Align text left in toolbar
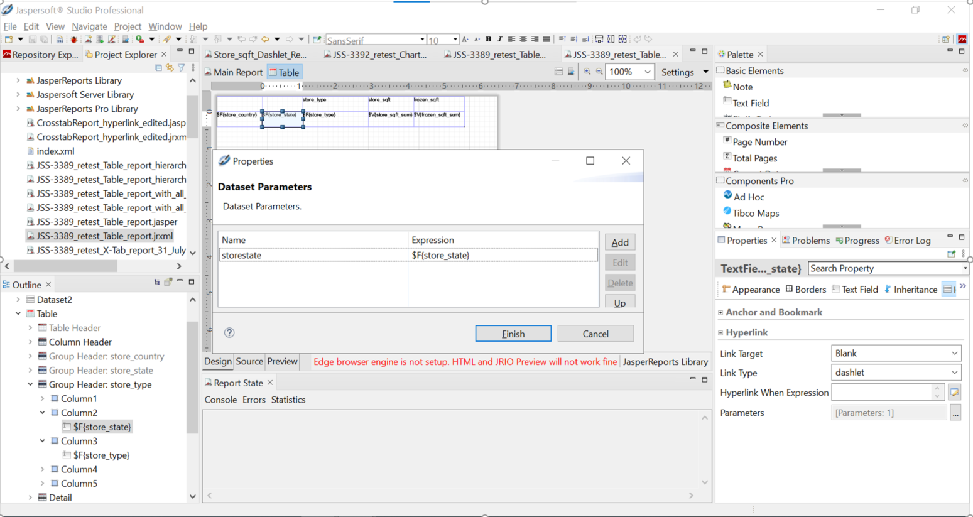The width and height of the screenshot is (973, 517). point(511,39)
